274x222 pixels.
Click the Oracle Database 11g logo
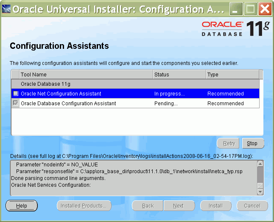click(x=235, y=28)
